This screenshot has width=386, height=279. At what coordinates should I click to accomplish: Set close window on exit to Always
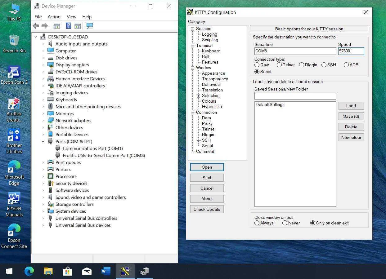click(257, 223)
